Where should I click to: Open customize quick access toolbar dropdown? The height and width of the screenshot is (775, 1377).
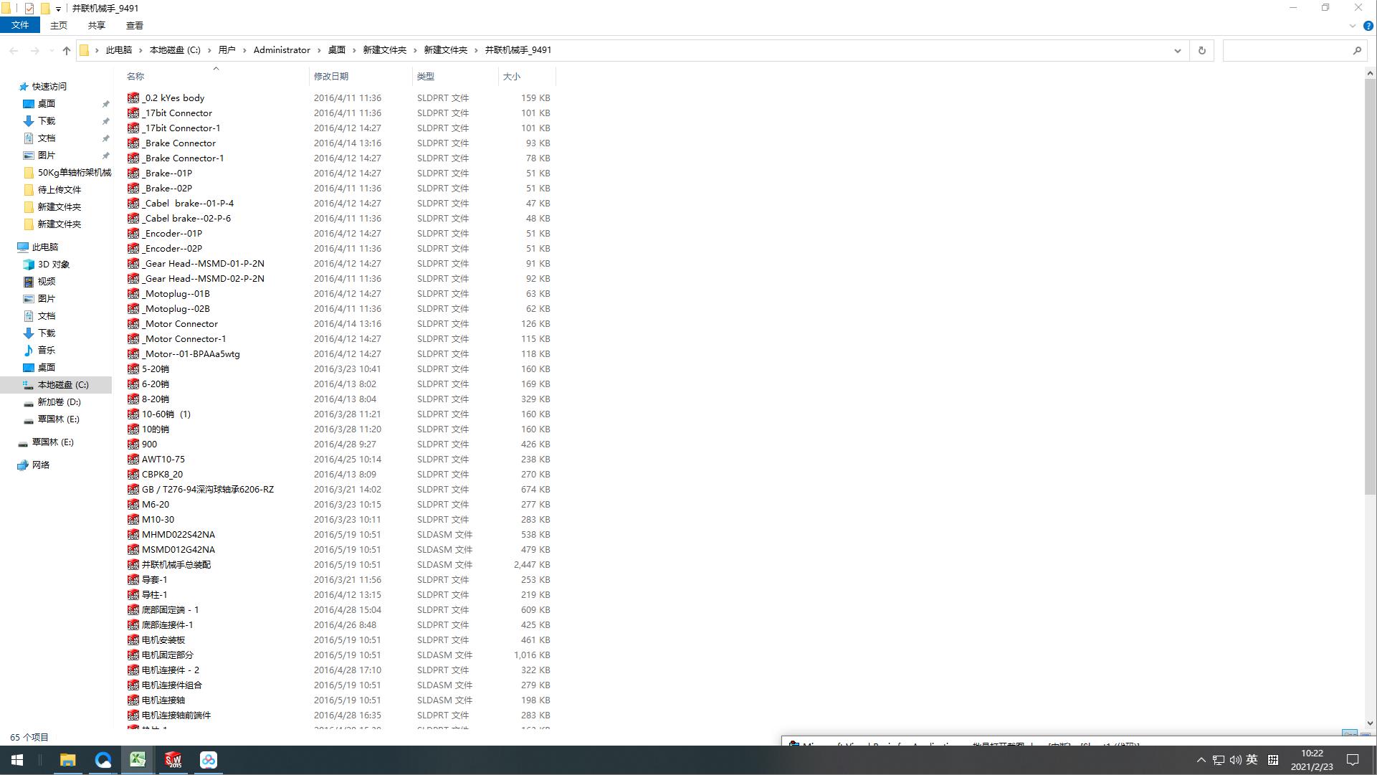click(x=58, y=9)
